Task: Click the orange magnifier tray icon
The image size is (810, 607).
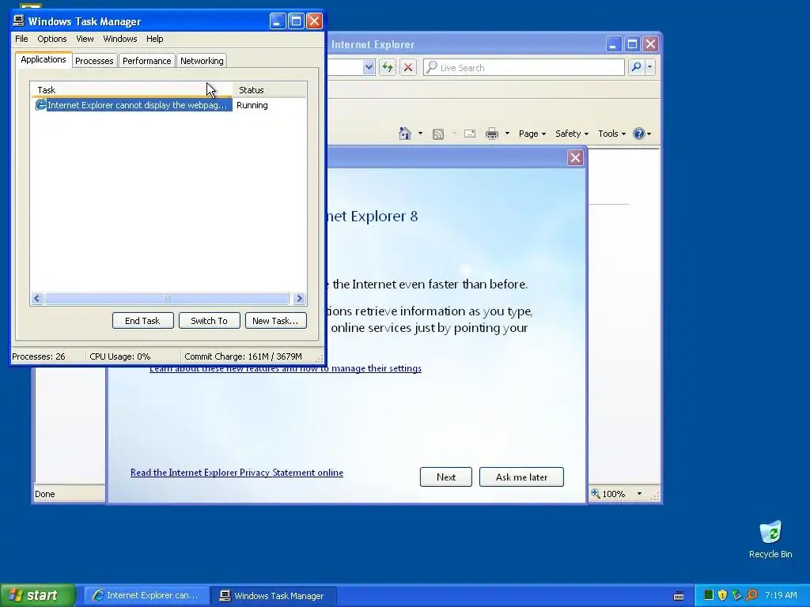Action: (751, 595)
